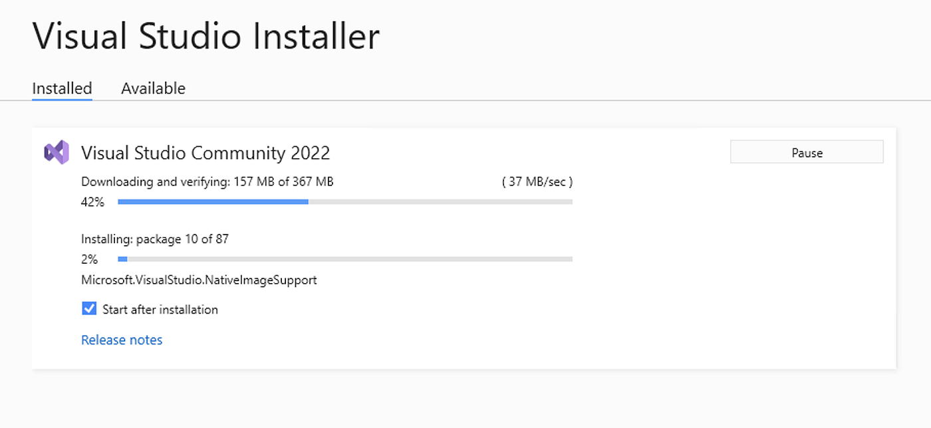Click the Visual Studio Community 2022 title
Screen dimensions: 931x428
[x=205, y=153]
